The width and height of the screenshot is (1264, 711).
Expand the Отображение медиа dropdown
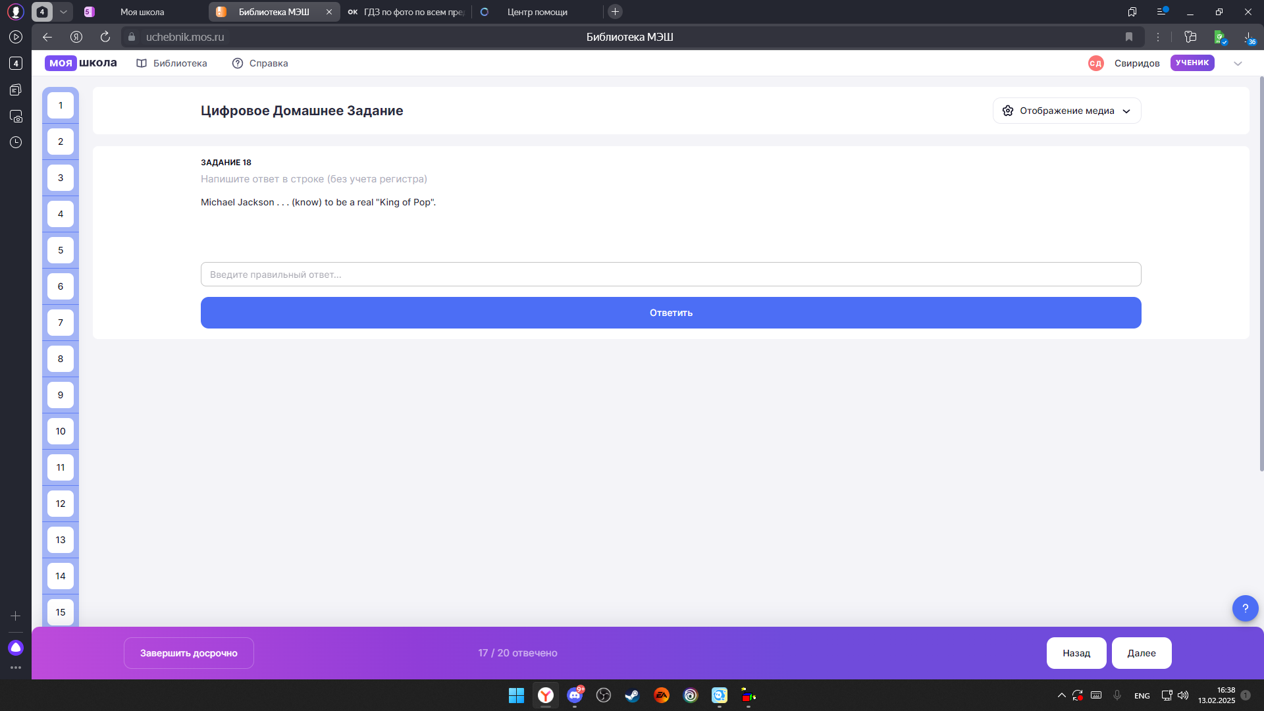coord(1066,111)
